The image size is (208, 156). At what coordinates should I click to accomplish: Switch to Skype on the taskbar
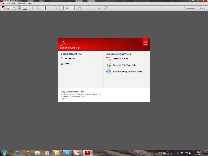coord(67,153)
